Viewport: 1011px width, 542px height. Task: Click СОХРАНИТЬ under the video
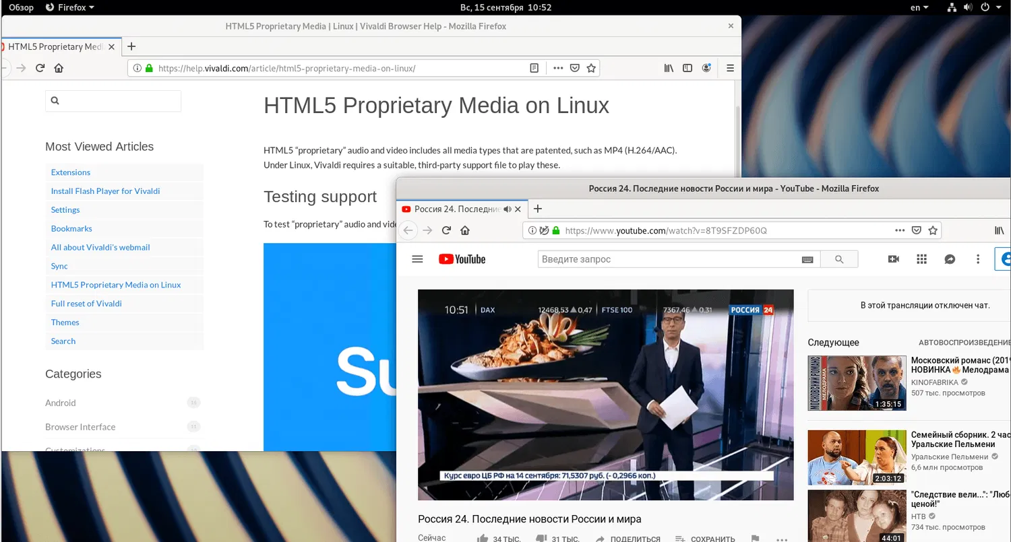(x=706, y=539)
